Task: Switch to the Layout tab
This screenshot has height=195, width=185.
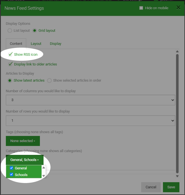Action: (x=36, y=44)
